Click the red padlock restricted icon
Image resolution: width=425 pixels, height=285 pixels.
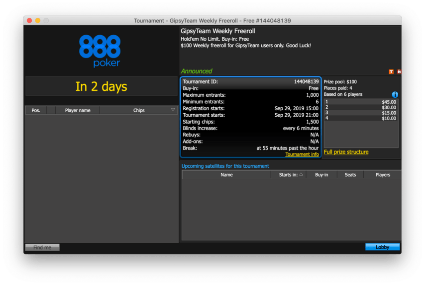pyautogui.click(x=399, y=72)
